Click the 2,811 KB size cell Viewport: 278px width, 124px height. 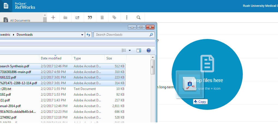click(x=118, y=106)
